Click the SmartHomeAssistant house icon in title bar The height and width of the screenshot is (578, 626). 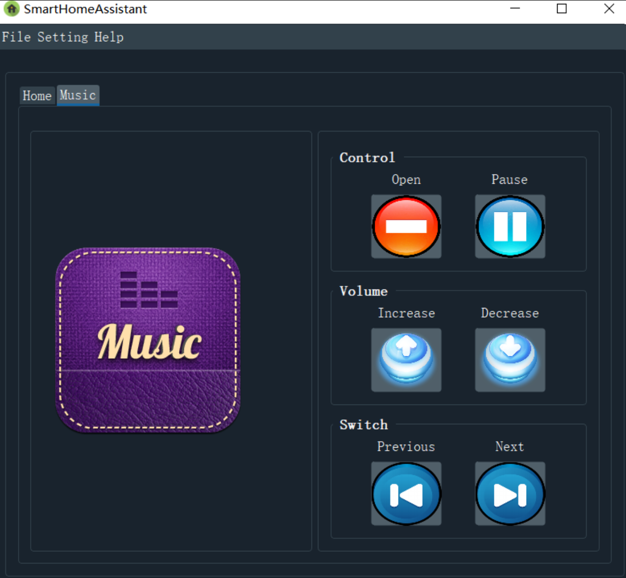coord(11,9)
